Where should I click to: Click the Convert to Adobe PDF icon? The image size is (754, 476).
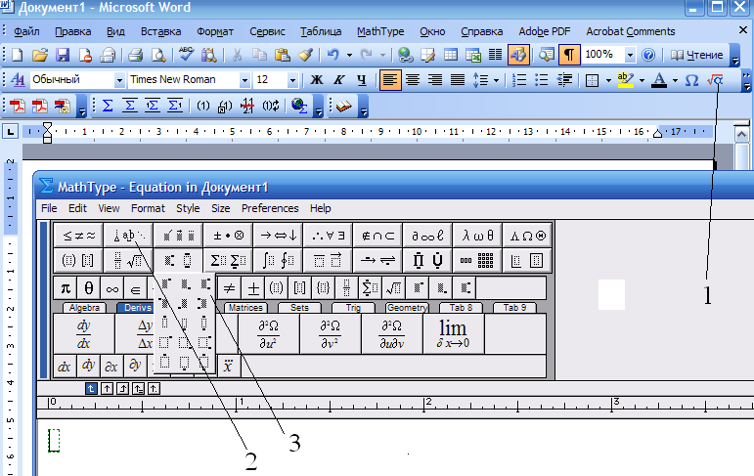pyautogui.click(x=18, y=106)
